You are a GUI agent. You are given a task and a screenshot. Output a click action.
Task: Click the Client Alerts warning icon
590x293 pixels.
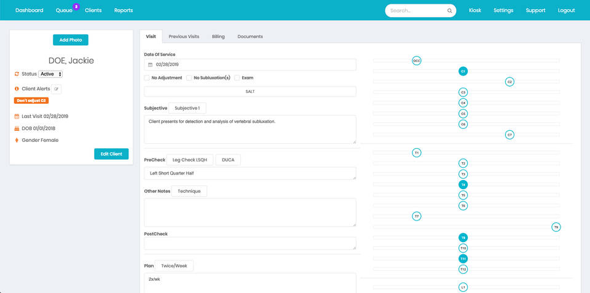[x=17, y=89]
